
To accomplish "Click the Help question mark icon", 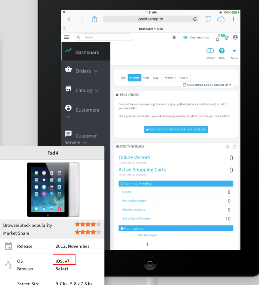I will [x=222, y=51].
